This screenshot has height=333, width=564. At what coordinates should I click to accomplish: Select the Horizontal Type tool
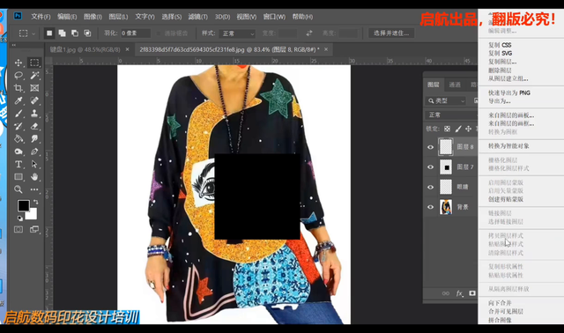(x=19, y=165)
